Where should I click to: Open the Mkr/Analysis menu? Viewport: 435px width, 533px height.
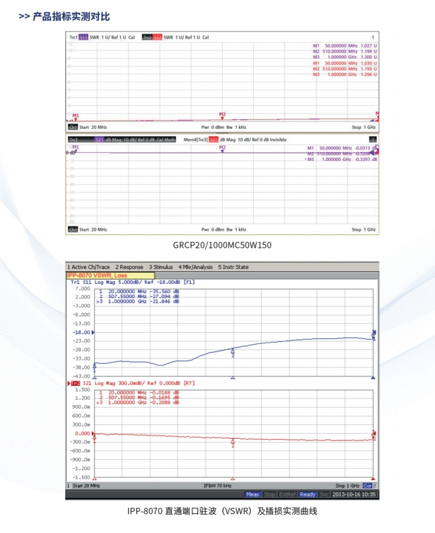click(195, 267)
